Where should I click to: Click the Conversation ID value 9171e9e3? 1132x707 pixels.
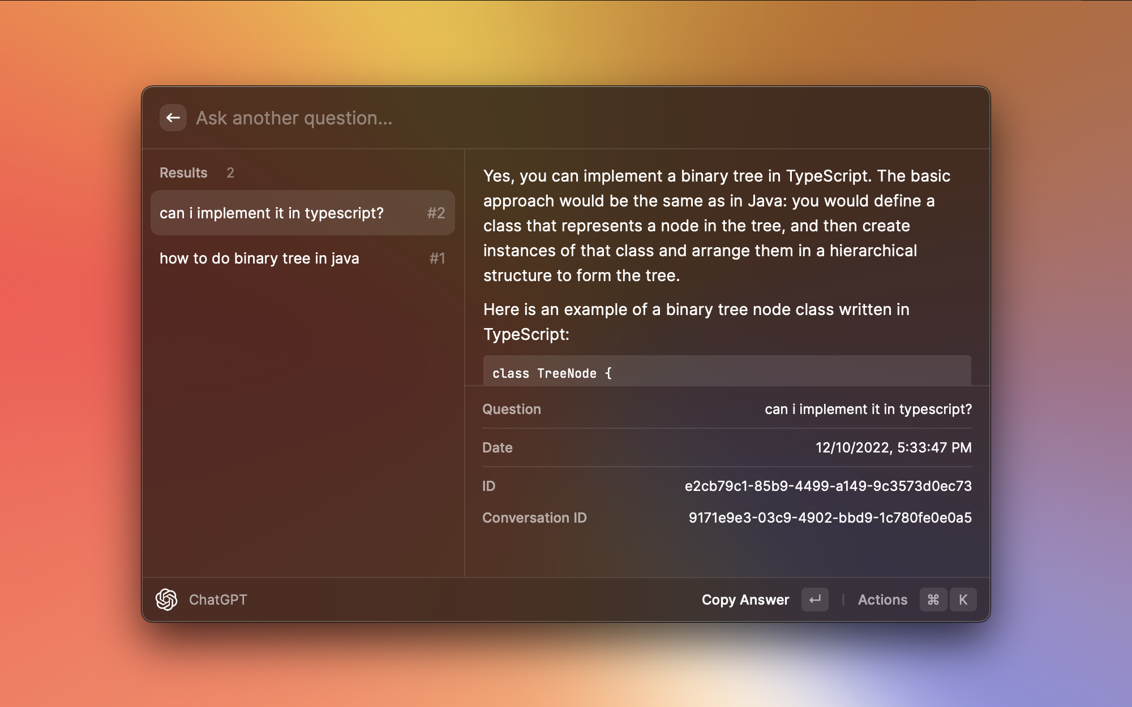[830, 518]
